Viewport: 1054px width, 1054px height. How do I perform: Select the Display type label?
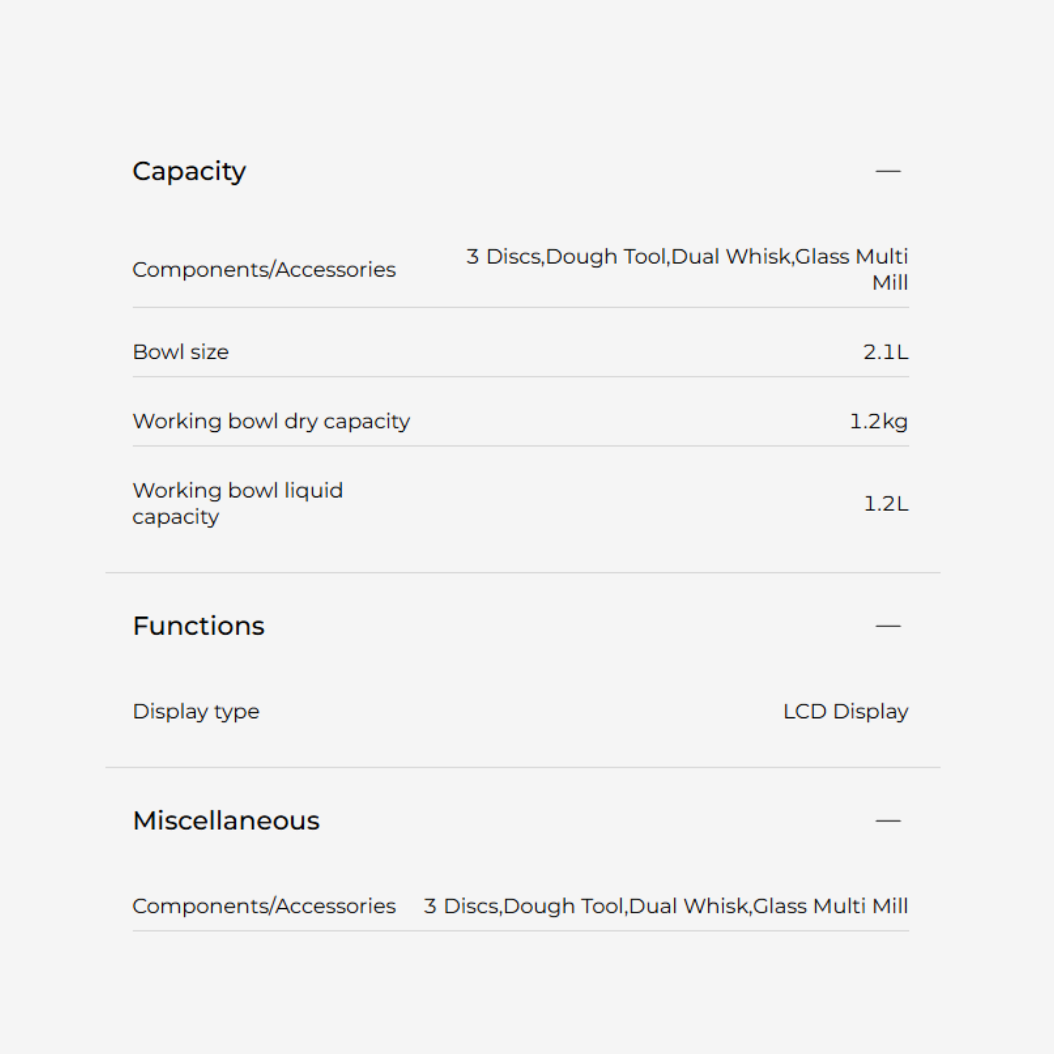196,711
